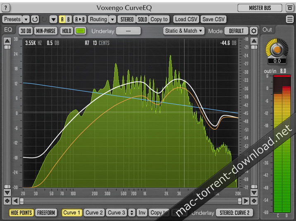Click the 0.0 output gain value field

(277, 61)
